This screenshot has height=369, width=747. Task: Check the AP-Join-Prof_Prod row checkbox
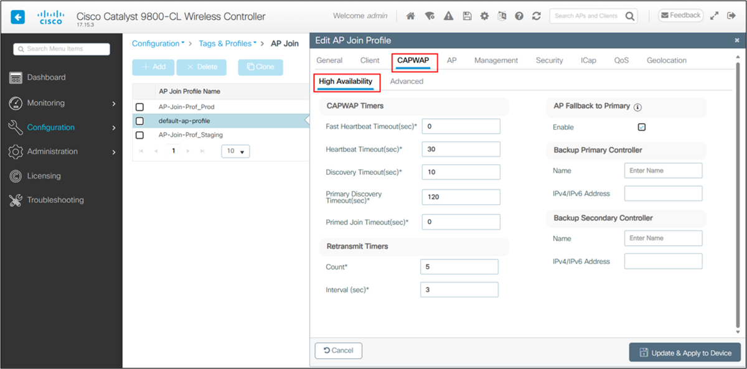[x=139, y=107]
